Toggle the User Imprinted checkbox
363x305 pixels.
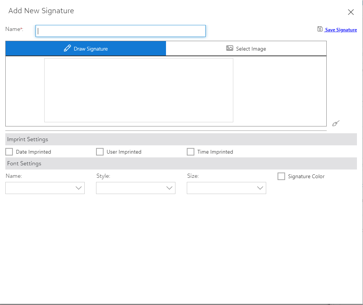(100, 152)
